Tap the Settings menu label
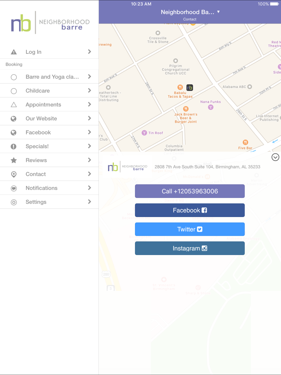281x375 pixels. 36,202
